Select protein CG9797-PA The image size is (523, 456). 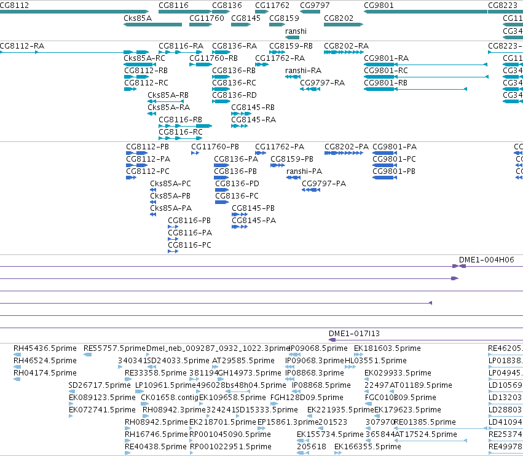click(324, 184)
